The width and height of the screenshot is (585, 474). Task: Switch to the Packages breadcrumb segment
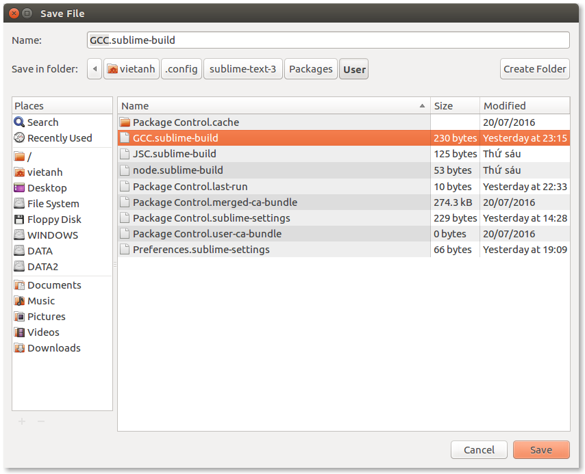[x=310, y=68]
